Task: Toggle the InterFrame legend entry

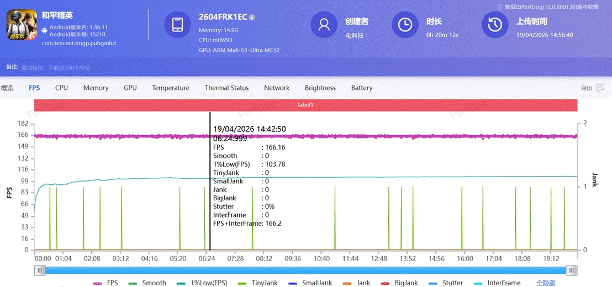Action: coord(497,283)
